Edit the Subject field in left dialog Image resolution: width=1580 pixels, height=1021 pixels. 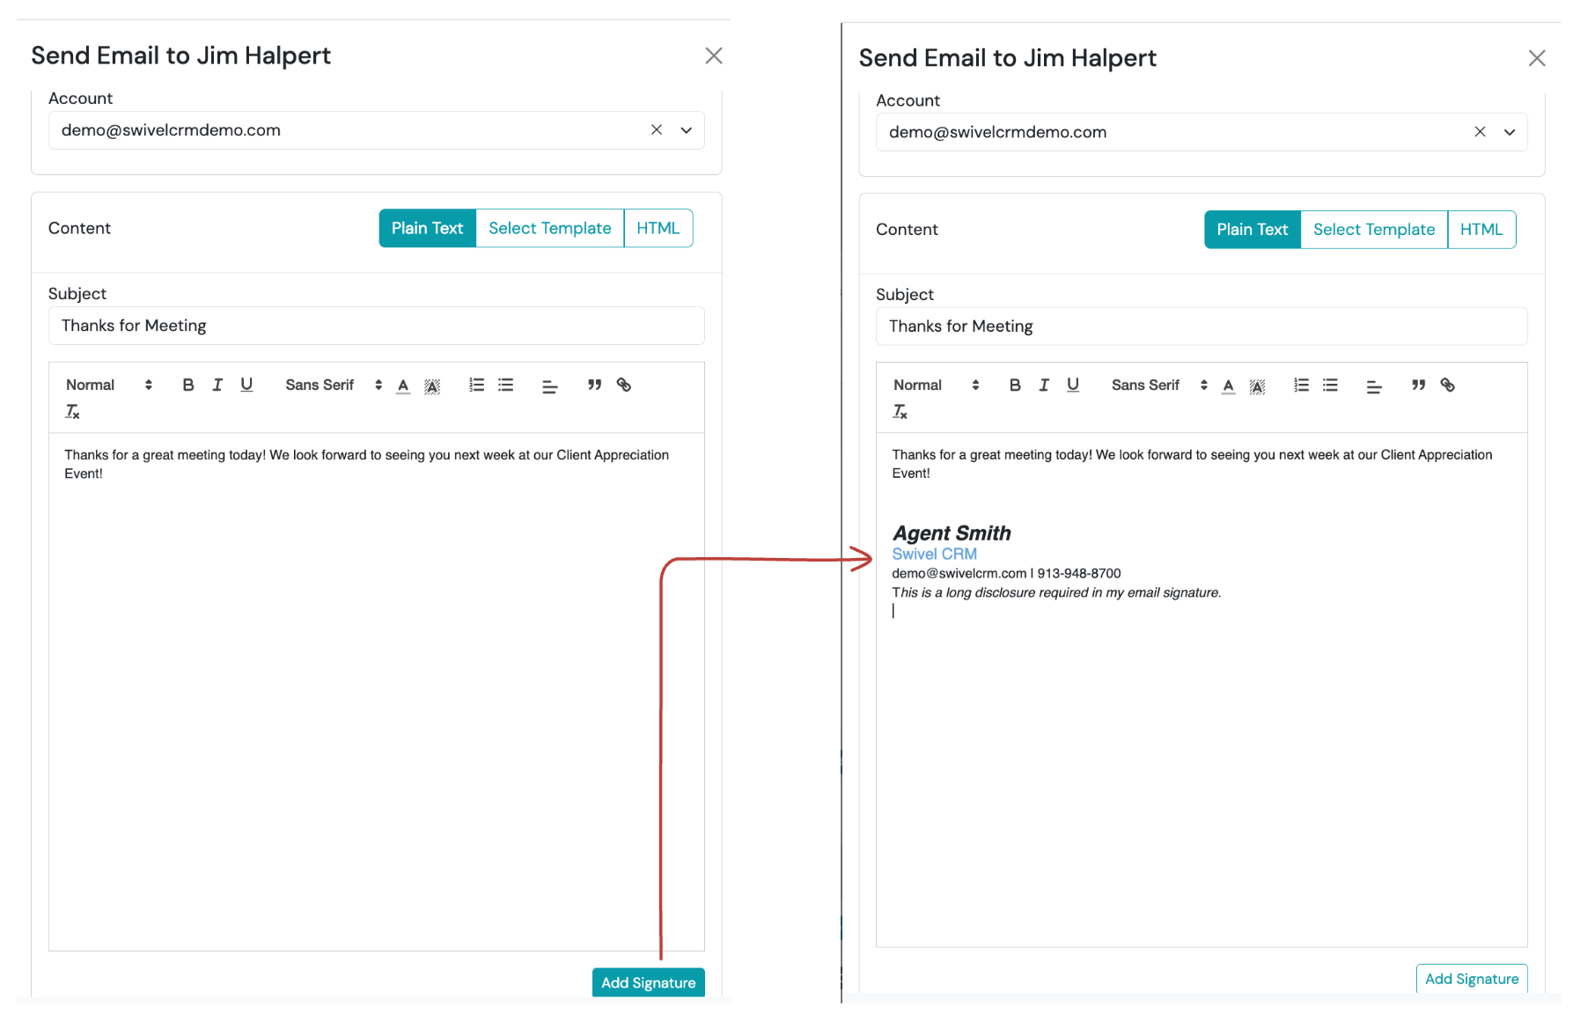377,326
